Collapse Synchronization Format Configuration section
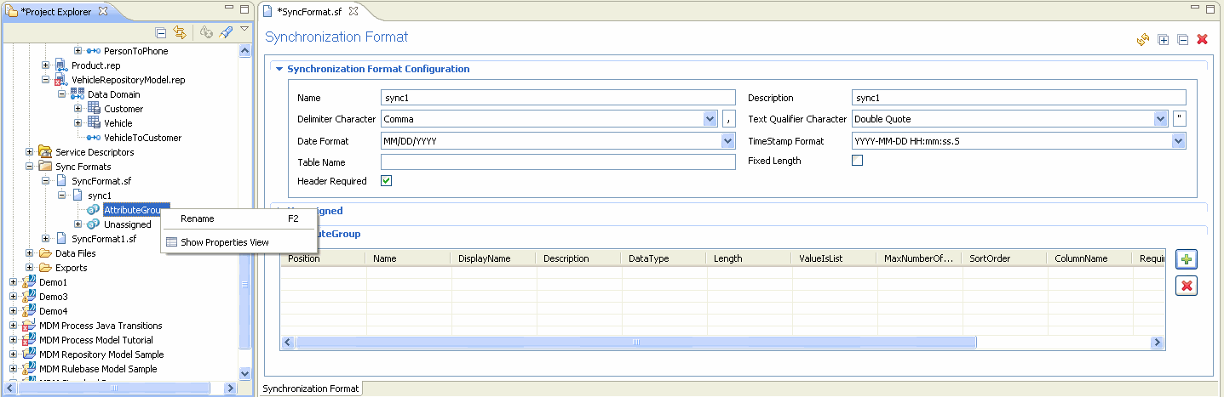Screen dimensions: 1224x397 pos(279,69)
